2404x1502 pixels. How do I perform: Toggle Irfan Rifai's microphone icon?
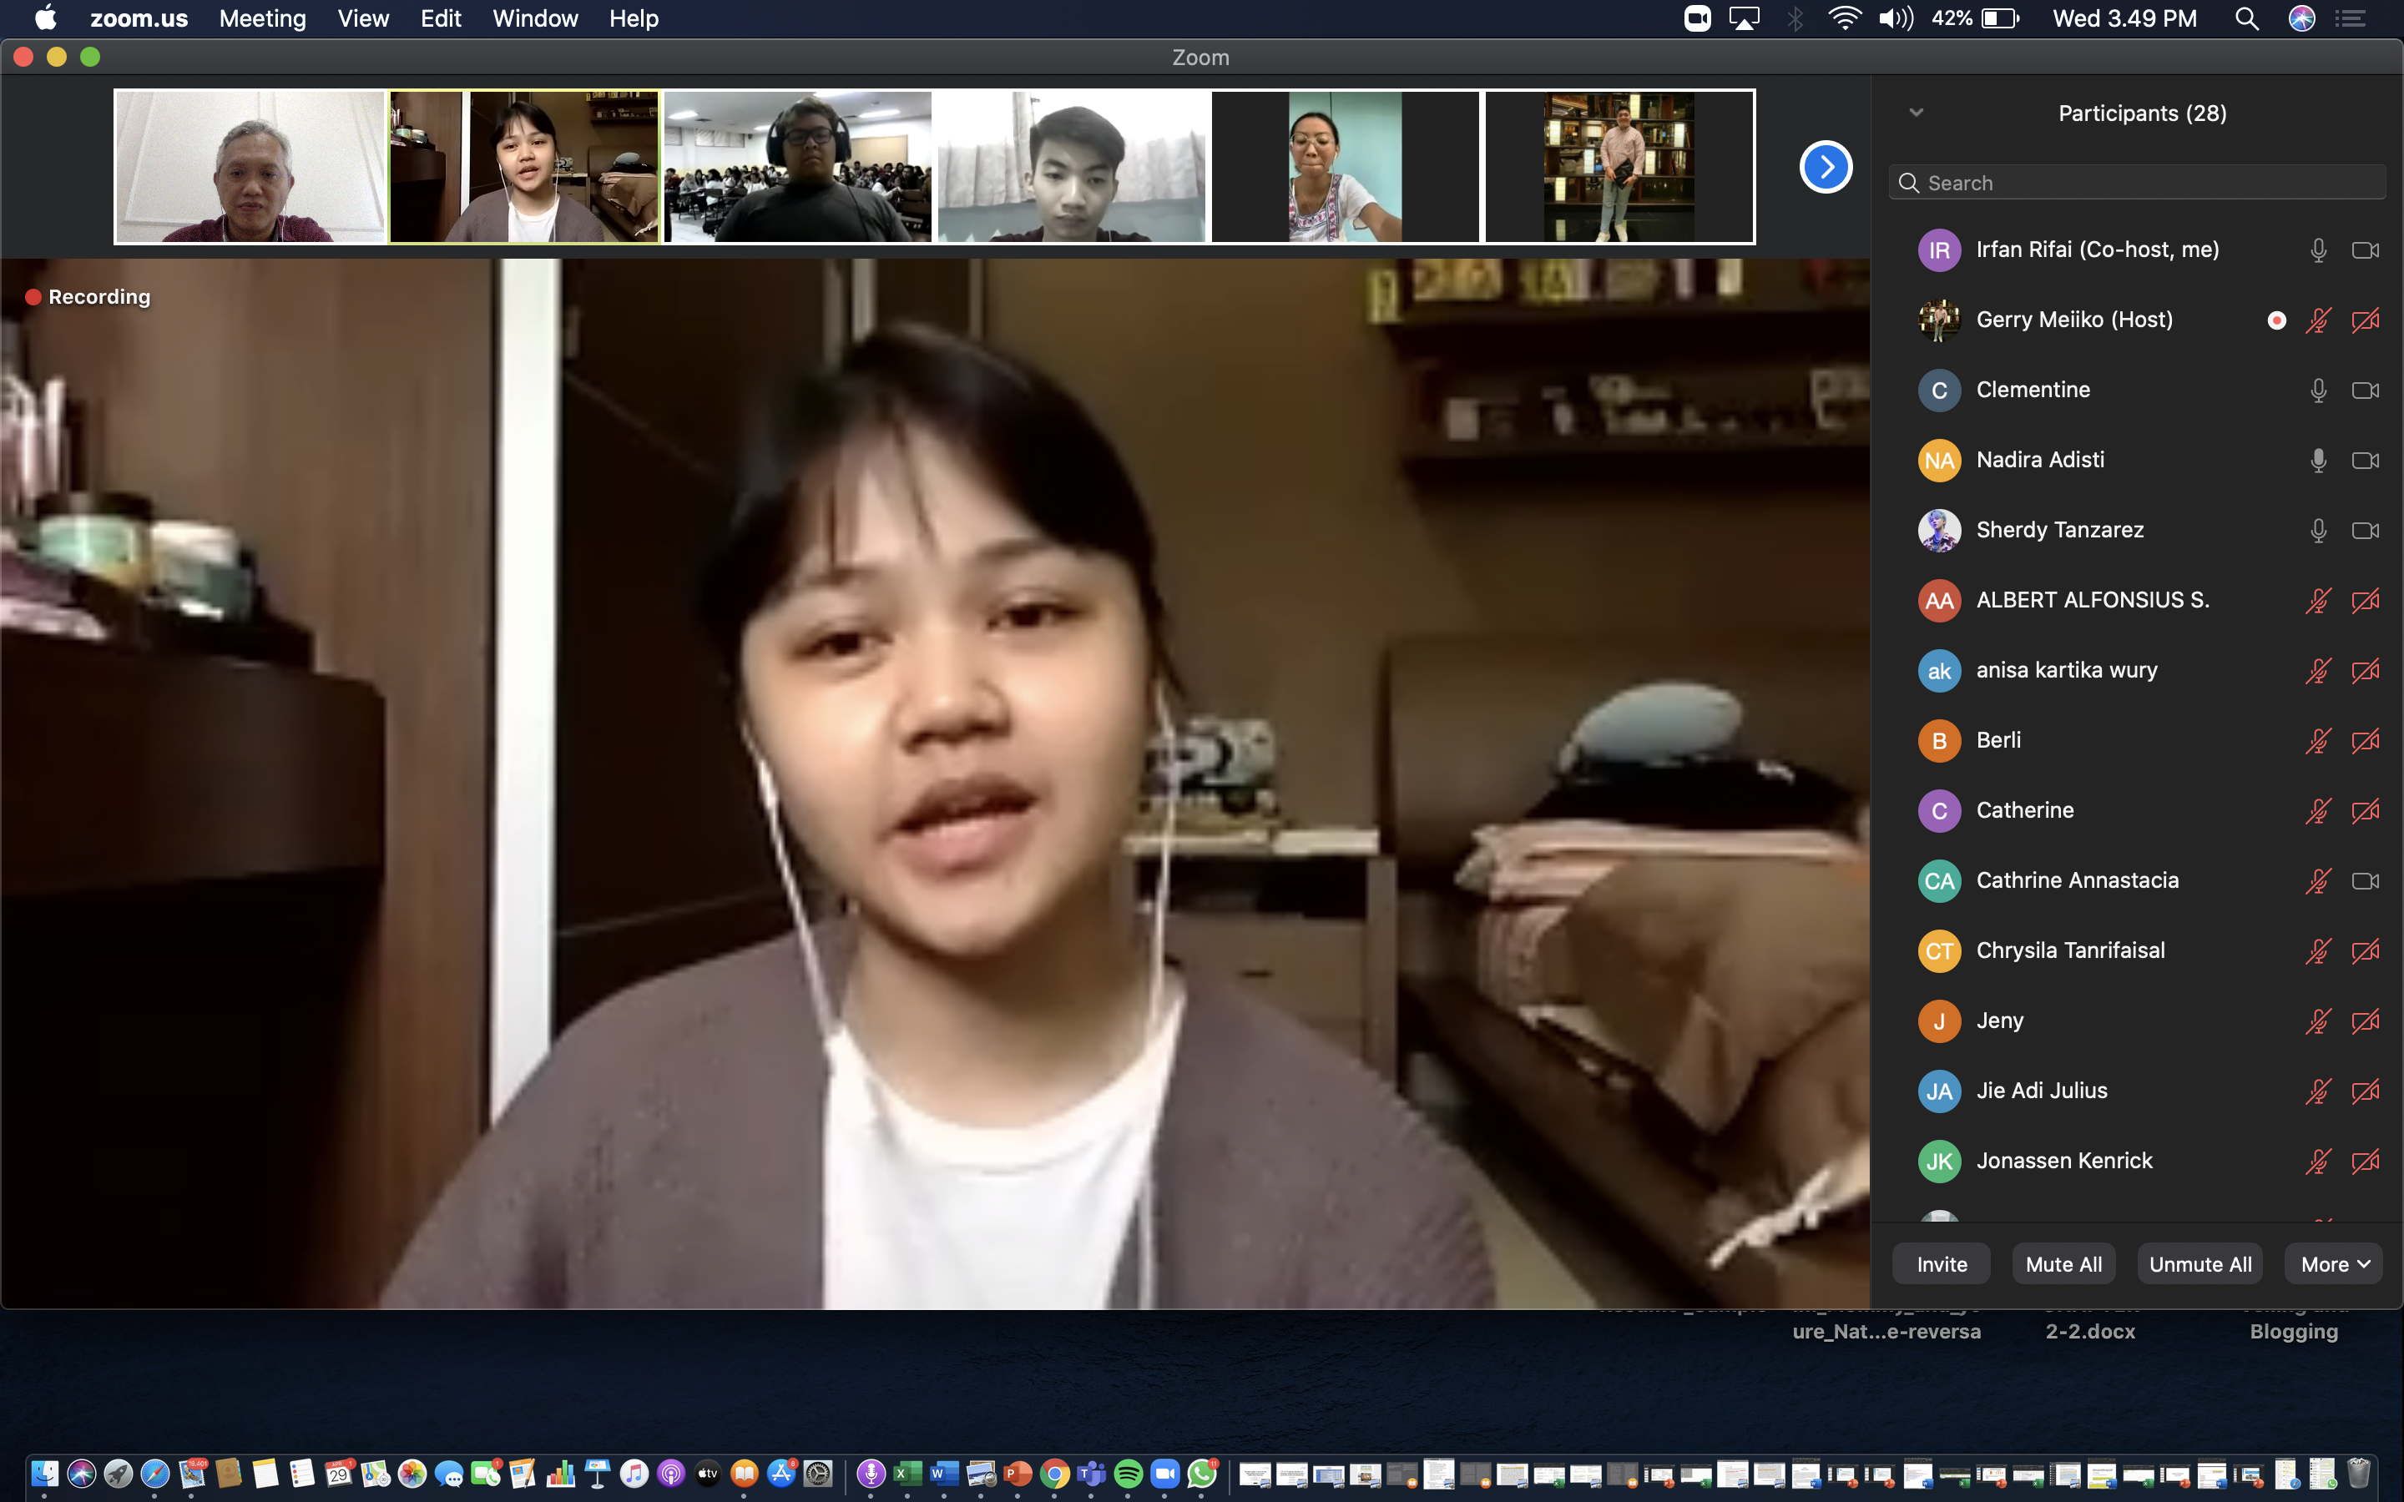(x=2317, y=250)
